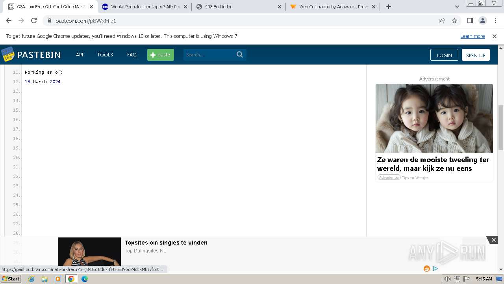Click the share page icon

pos(442,21)
